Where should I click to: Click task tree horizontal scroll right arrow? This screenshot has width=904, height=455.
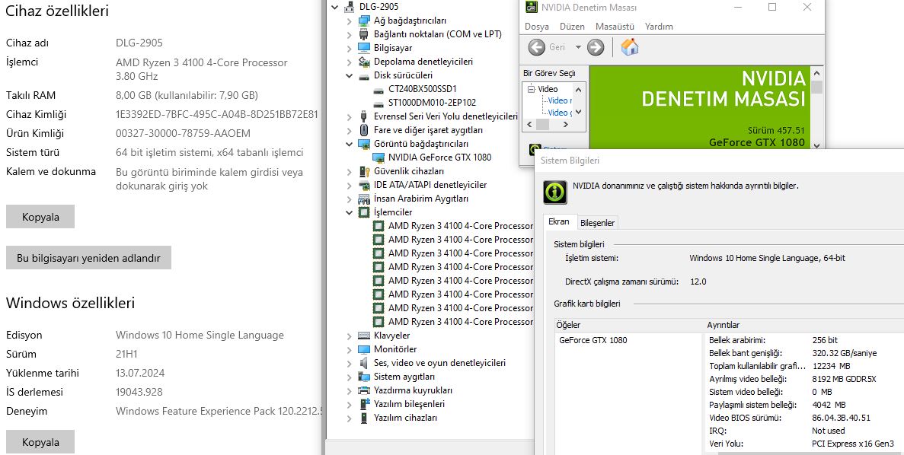coord(566,125)
